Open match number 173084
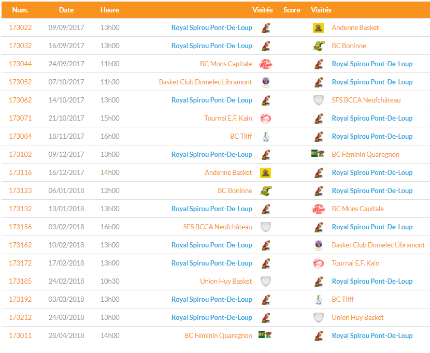This screenshot has width=430, height=353. 20,136
